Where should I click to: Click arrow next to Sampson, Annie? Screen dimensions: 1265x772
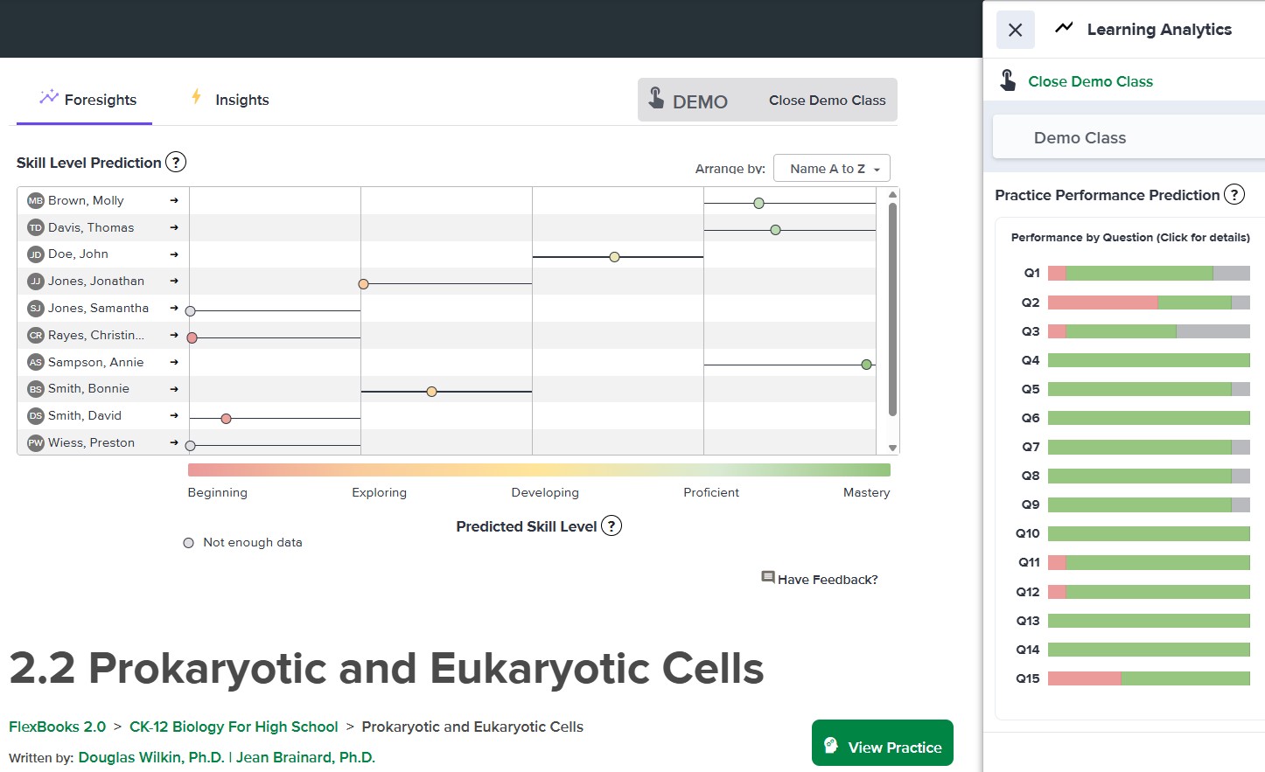[x=174, y=362]
